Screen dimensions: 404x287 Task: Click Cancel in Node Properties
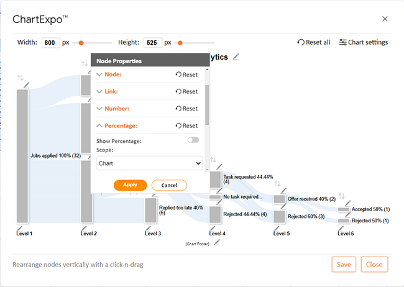click(169, 185)
